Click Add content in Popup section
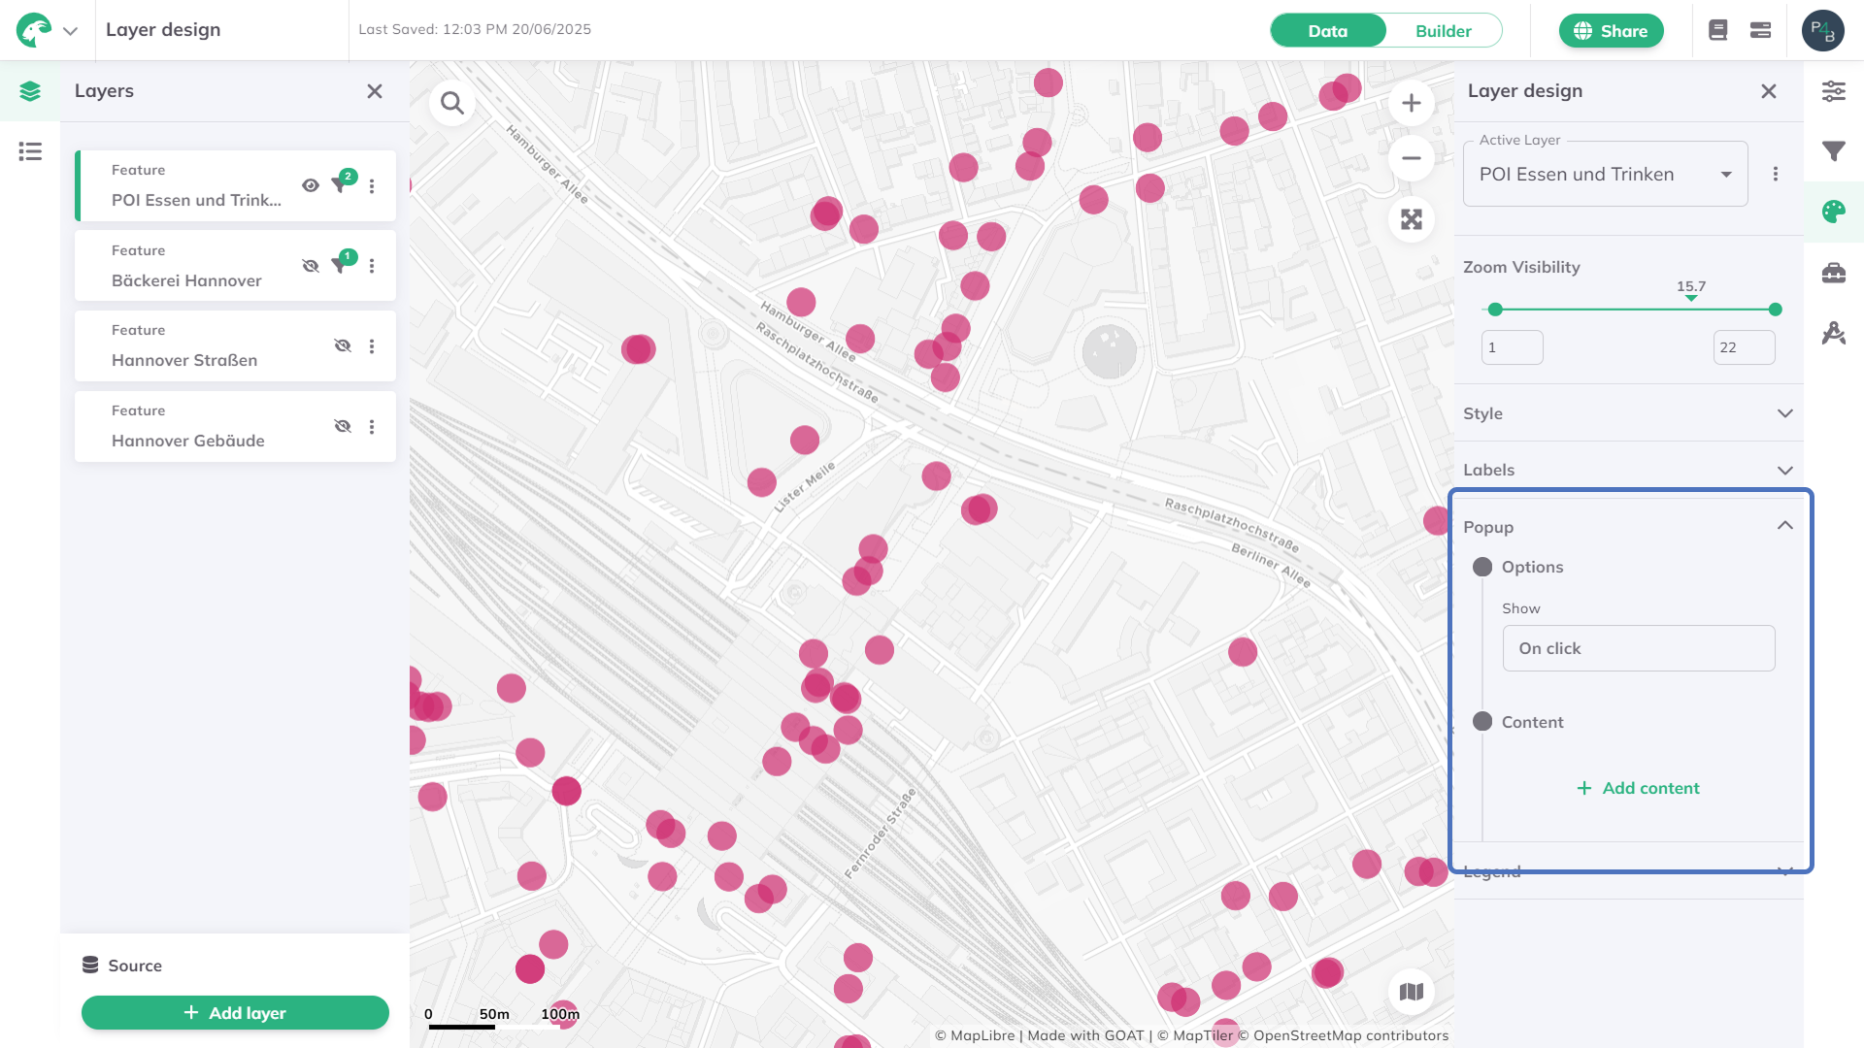Viewport: 1864px width, 1048px height. point(1638,788)
